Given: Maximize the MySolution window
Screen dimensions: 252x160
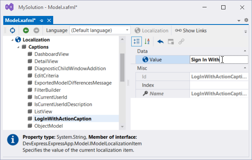Looking at the screenshot, I should click(x=223, y=7).
